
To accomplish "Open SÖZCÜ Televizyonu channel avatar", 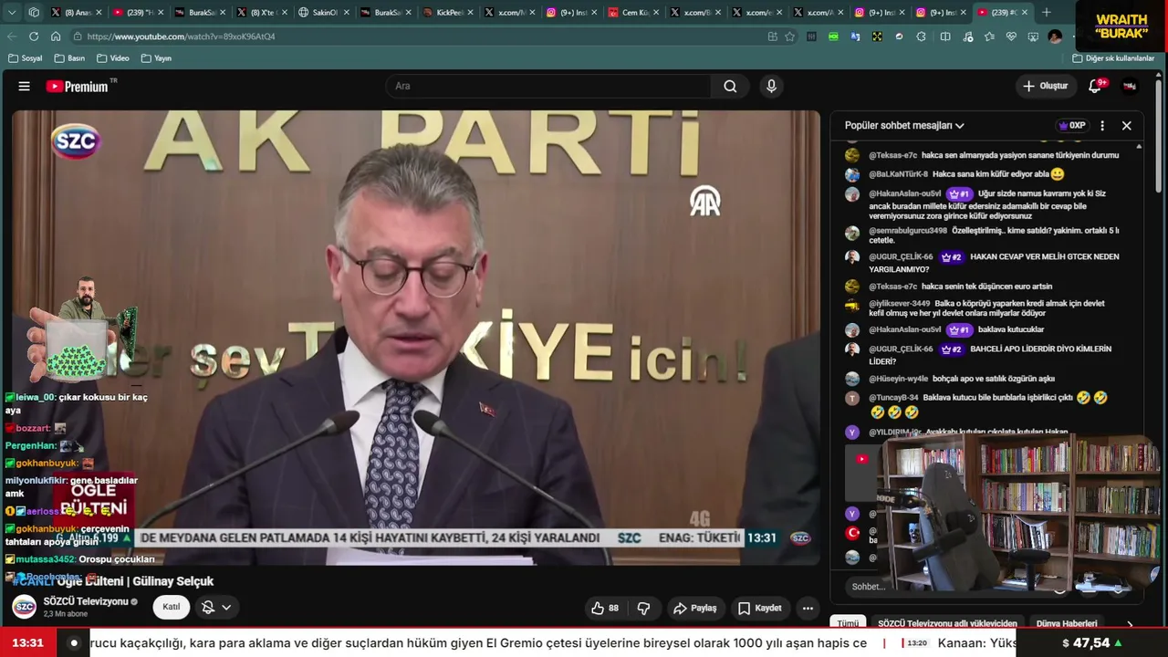I will (x=25, y=607).
